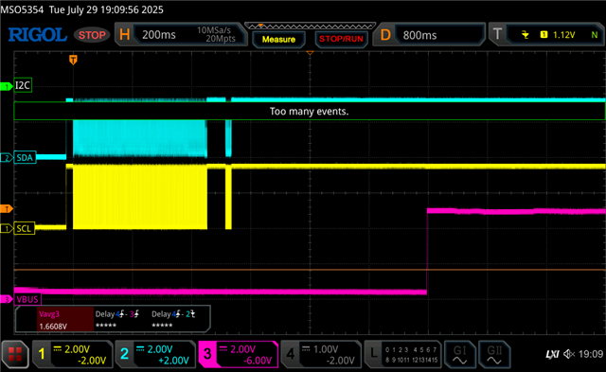Viewport: 606px width, 372px height.
Task: Toggle channel 1 yellow 2.00V button
Action: [72, 354]
